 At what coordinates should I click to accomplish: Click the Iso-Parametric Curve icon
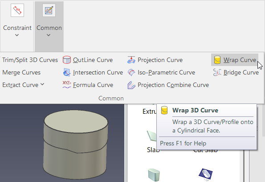tap(131, 72)
